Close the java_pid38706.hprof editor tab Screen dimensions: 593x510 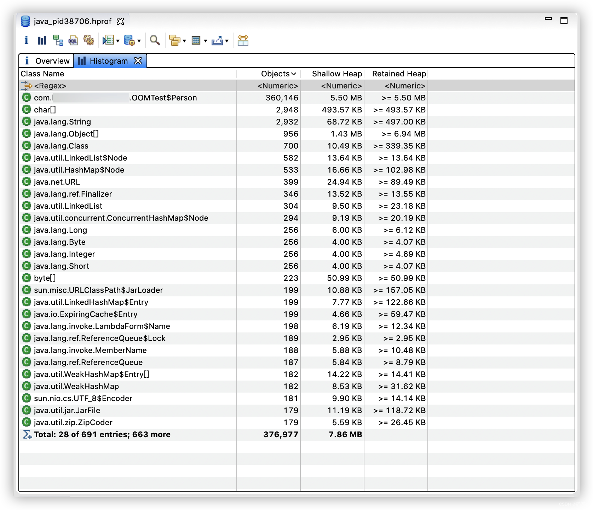click(120, 21)
